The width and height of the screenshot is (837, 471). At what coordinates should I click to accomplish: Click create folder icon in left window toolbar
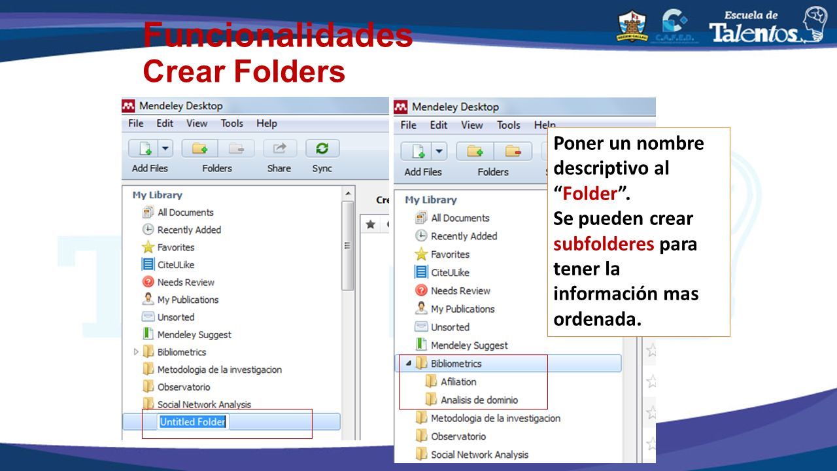pyautogui.click(x=200, y=148)
